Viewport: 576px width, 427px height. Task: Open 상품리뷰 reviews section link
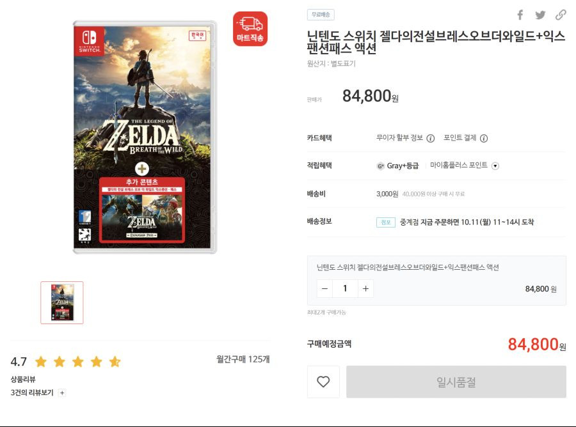pyautogui.click(x=23, y=379)
